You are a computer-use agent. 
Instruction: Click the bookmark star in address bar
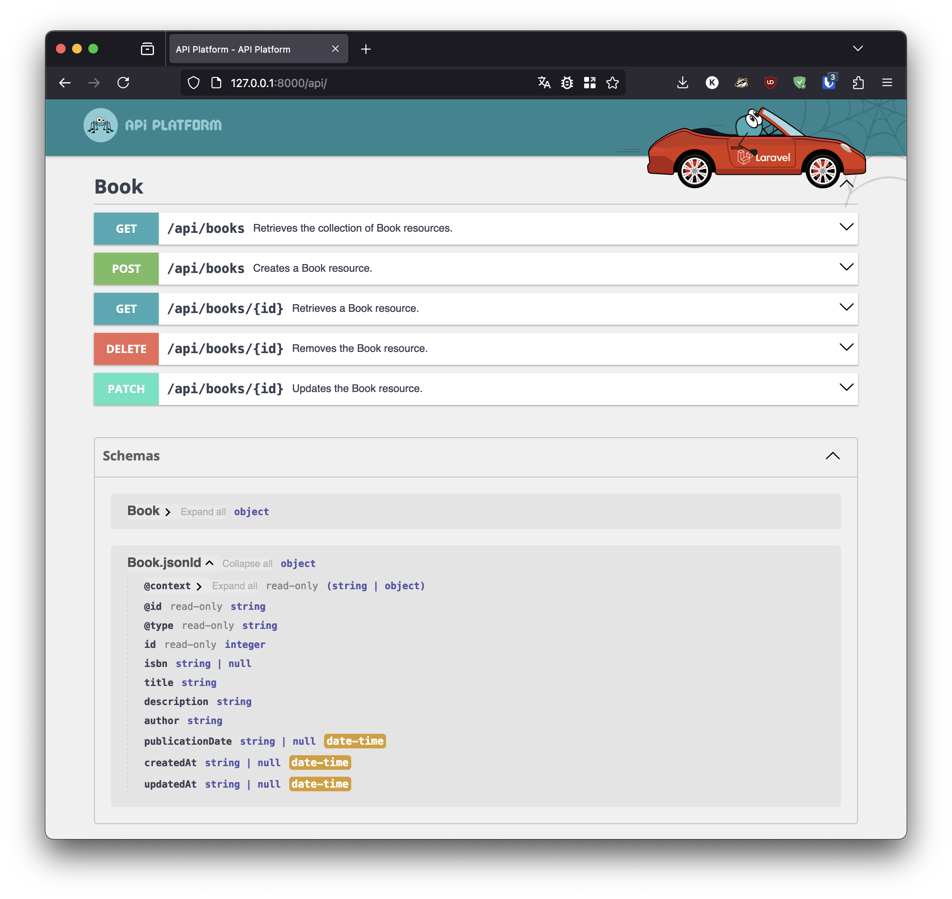click(613, 83)
